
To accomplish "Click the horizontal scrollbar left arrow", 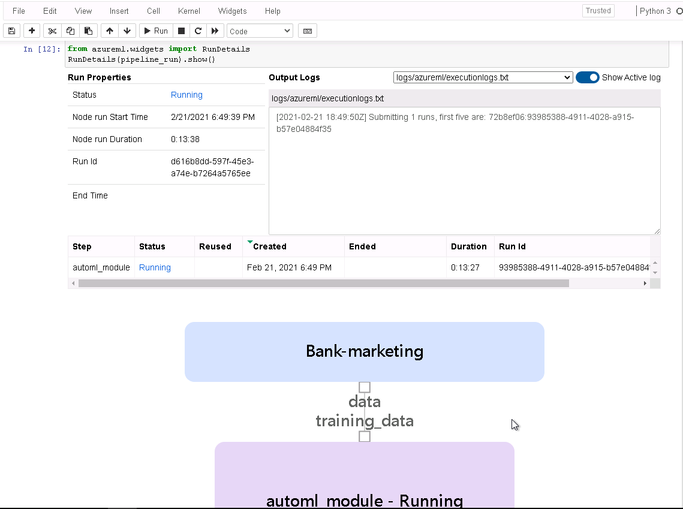I will point(73,284).
